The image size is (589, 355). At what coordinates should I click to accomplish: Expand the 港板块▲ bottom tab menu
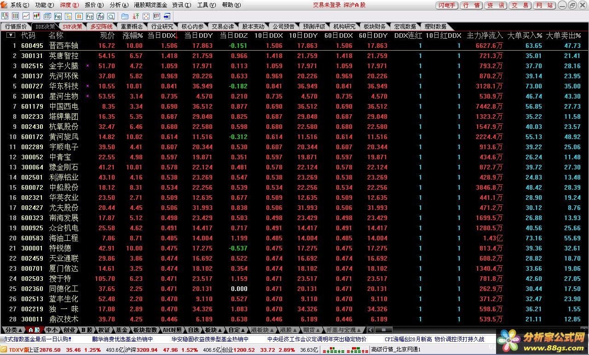click(x=263, y=330)
